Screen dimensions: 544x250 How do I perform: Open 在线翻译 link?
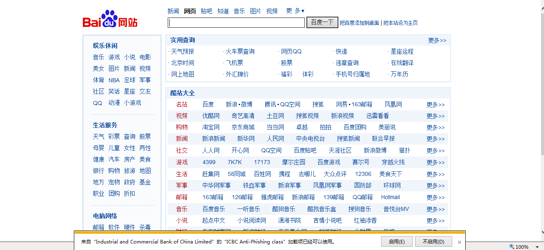(x=402, y=63)
